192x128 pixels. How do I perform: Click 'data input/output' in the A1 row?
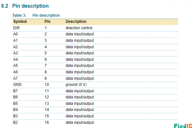click(80, 41)
